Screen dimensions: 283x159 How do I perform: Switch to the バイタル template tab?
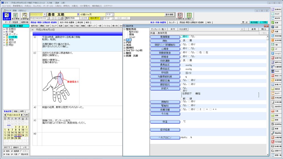click(x=107, y=26)
